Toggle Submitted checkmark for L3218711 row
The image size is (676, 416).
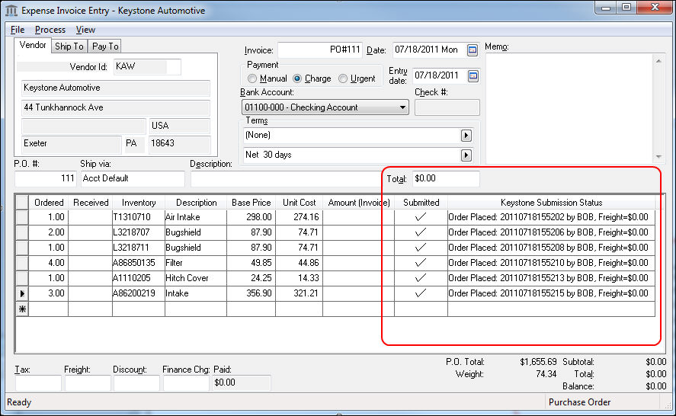421,248
